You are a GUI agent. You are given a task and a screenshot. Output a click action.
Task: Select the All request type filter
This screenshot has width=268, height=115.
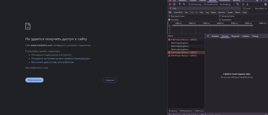(170, 12)
